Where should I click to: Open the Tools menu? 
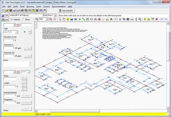point(39,7)
